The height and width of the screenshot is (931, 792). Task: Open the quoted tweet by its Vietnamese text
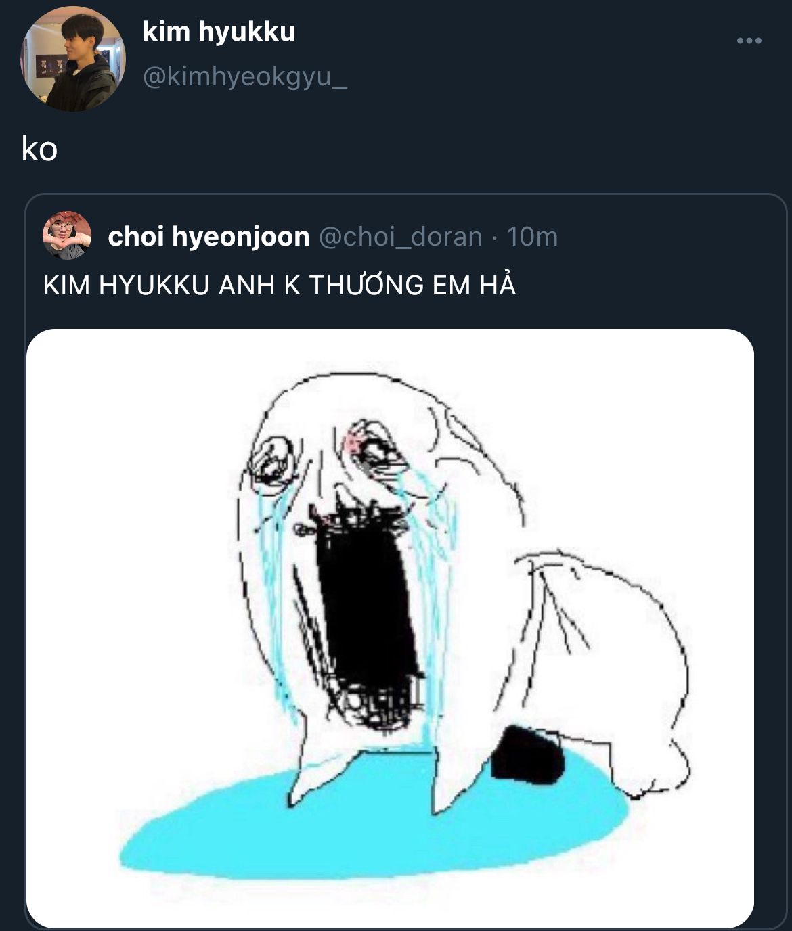[x=279, y=285]
